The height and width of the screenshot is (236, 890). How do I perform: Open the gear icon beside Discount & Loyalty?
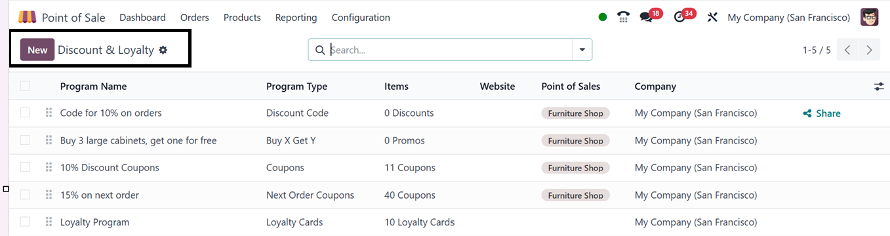pos(163,50)
